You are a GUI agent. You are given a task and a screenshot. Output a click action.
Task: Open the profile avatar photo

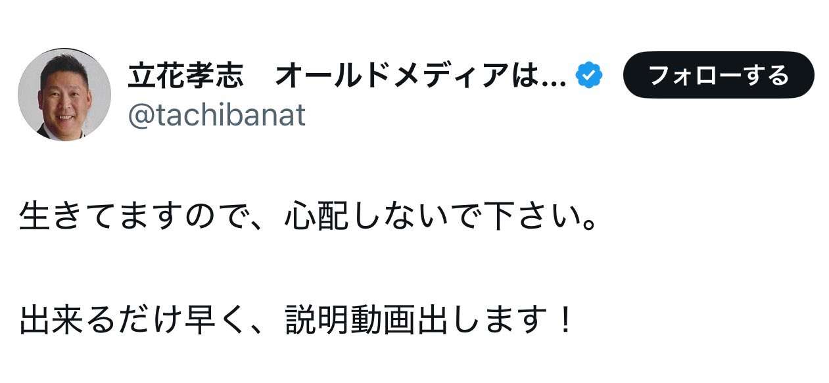[x=64, y=95]
